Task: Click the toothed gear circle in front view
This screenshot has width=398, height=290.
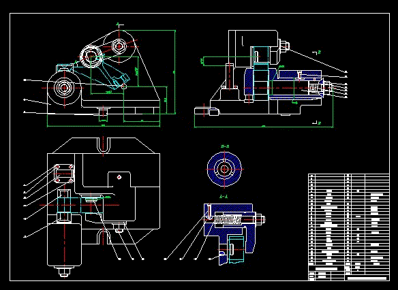Action: click(x=91, y=56)
